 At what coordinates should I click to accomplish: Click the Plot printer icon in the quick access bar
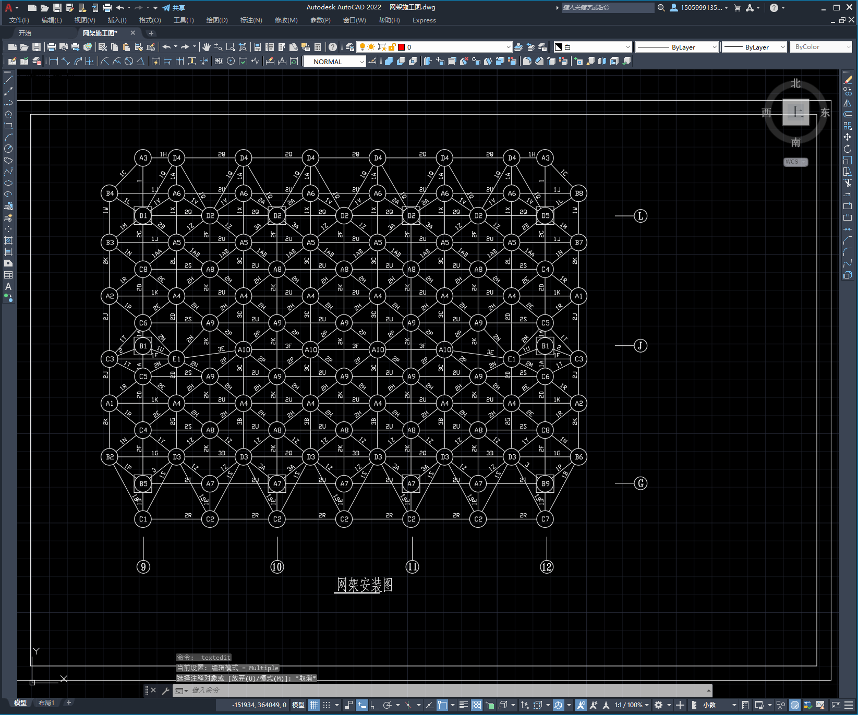tap(107, 8)
